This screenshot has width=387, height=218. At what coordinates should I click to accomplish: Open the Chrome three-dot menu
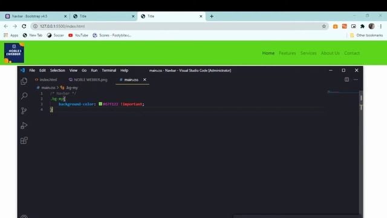[380, 26]
